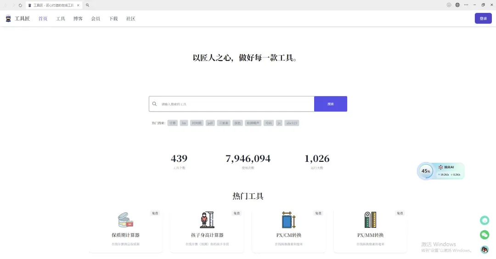The width and height of the screenshot is (496, 259).
Task: Focus the tool search input field
Action: tap(234, 104)
